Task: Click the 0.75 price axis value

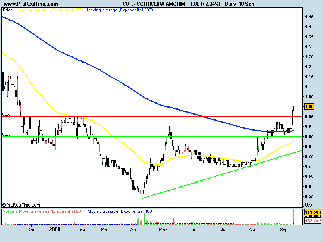Action: point(309,156)
